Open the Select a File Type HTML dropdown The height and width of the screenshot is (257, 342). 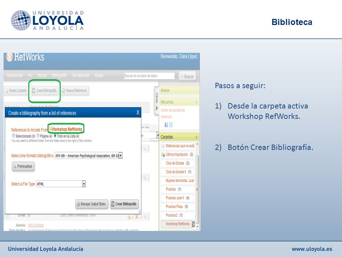point(61,184)
